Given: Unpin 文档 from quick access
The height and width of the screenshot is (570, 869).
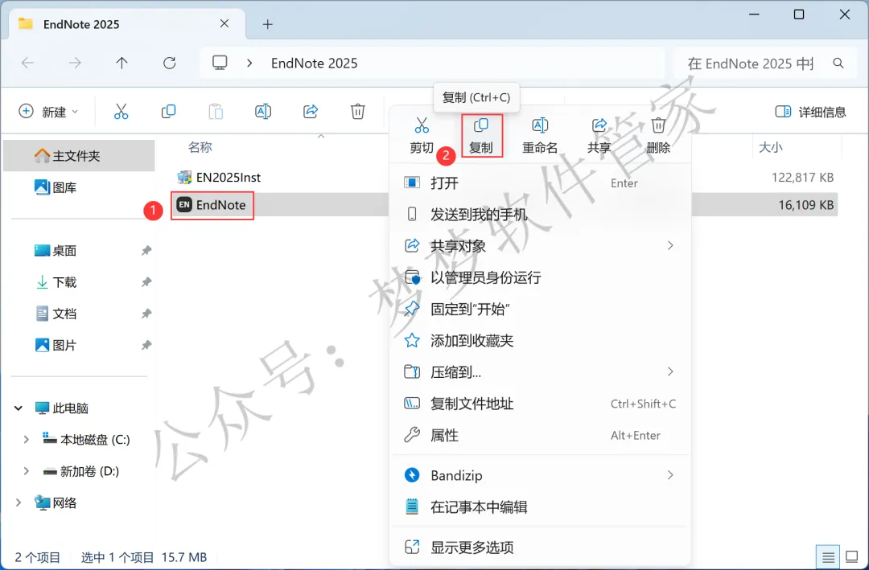Looking at the screenshot, I should point(146,314).
